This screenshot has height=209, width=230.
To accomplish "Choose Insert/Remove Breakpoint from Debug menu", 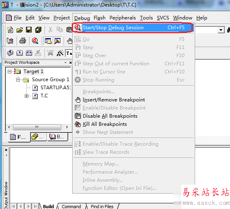I will point(133,100).
